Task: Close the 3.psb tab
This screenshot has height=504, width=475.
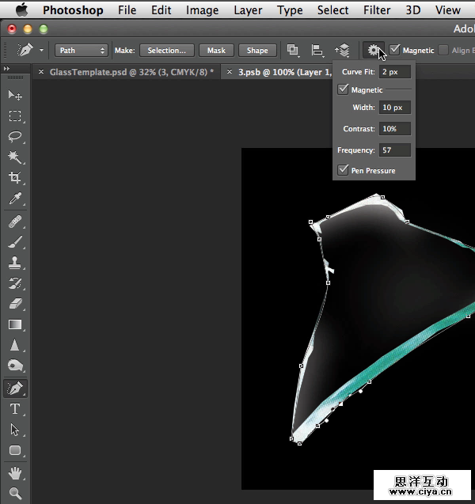Action: pos(230,72)
